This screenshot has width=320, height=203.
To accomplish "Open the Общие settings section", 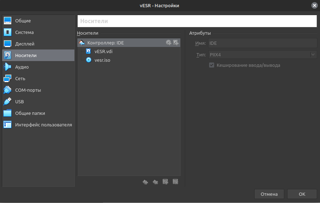I will [x=23, y=21].
